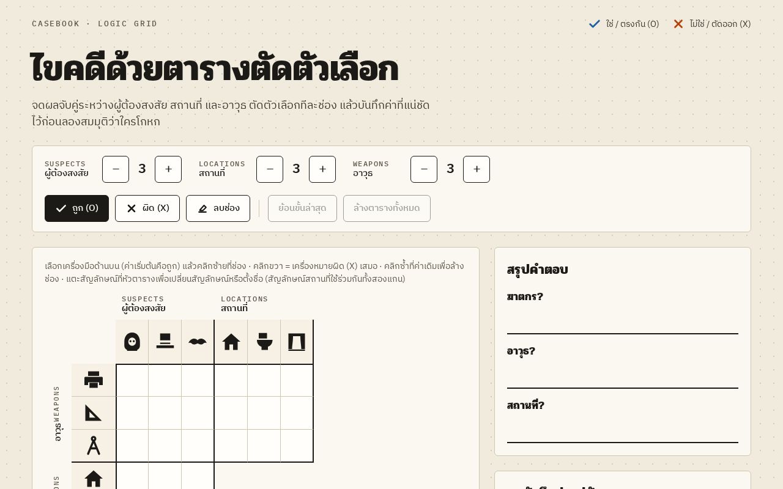783x489 pixels.
Task: Focus the อาวุธ? answer field
Action: (623, 375)
